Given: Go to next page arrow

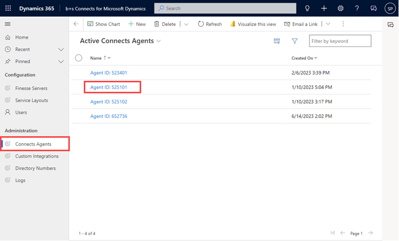Looking at the screenshot, I should point(371,233).
